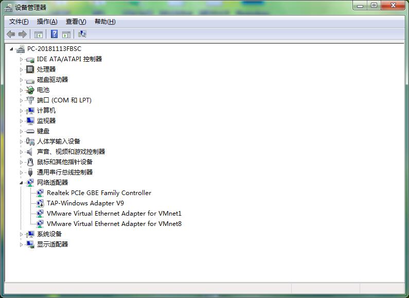The width and height of the screenshot is (409, 298).
Task: Select the 声音、视频和游戏控制器 label
Action: point(71,152)
